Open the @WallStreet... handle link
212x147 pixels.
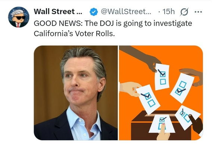(x=126, y=12)
